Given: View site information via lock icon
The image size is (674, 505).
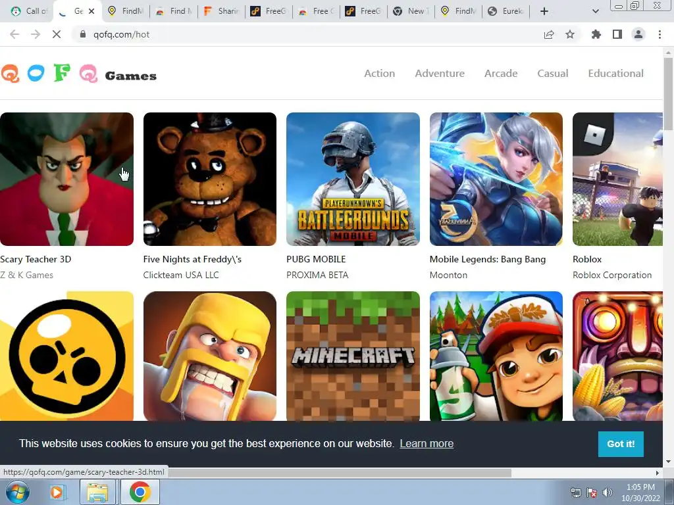Looking at the screenshot, I should [x=83, y=34].
